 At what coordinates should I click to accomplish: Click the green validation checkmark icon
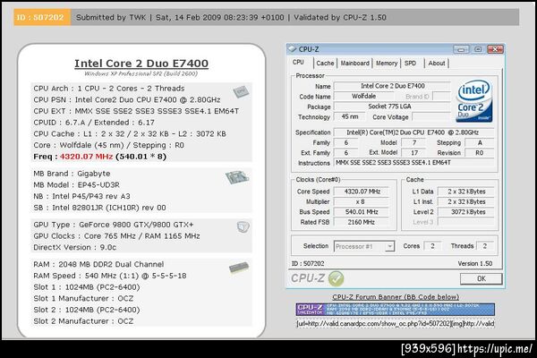[336, 278]
